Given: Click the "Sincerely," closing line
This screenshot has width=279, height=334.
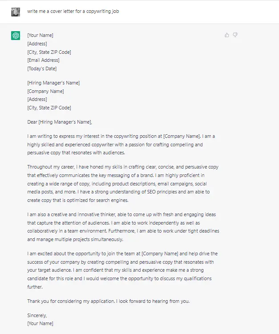Looking at the screenshot, I should (x=37, y=315).
